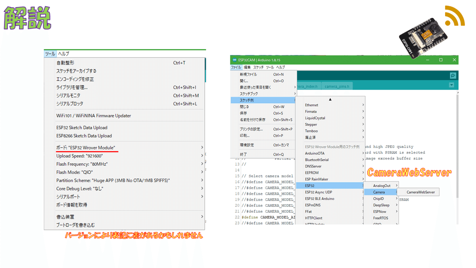Select highlighted スケッチ例 entry
Screen dimensions: 476x268
tap(263, 100)
